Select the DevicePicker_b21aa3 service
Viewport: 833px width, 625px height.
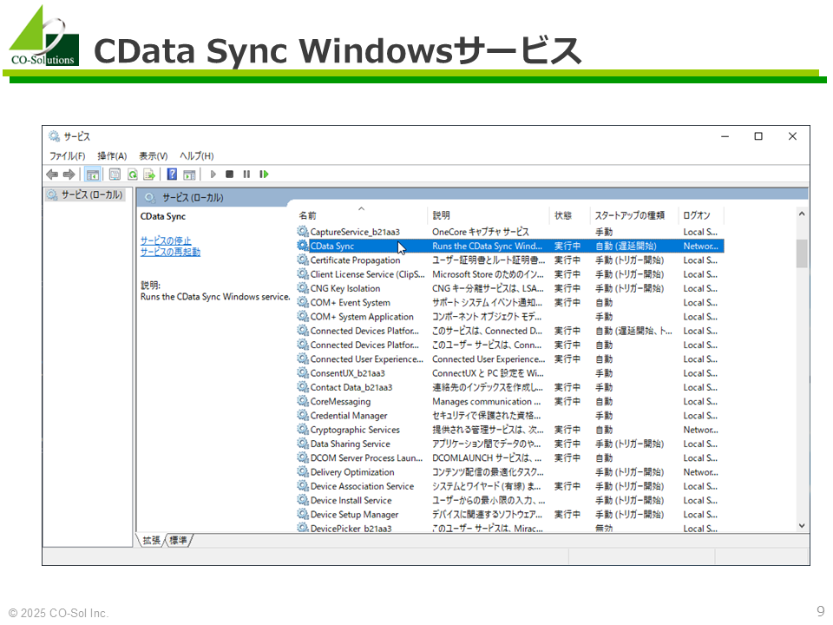510,529
